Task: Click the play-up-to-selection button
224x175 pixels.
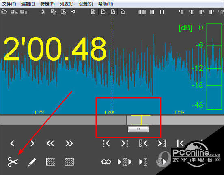Action: coord(143,162)
